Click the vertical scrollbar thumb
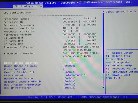Screen dimensions: 138x103 103,43
